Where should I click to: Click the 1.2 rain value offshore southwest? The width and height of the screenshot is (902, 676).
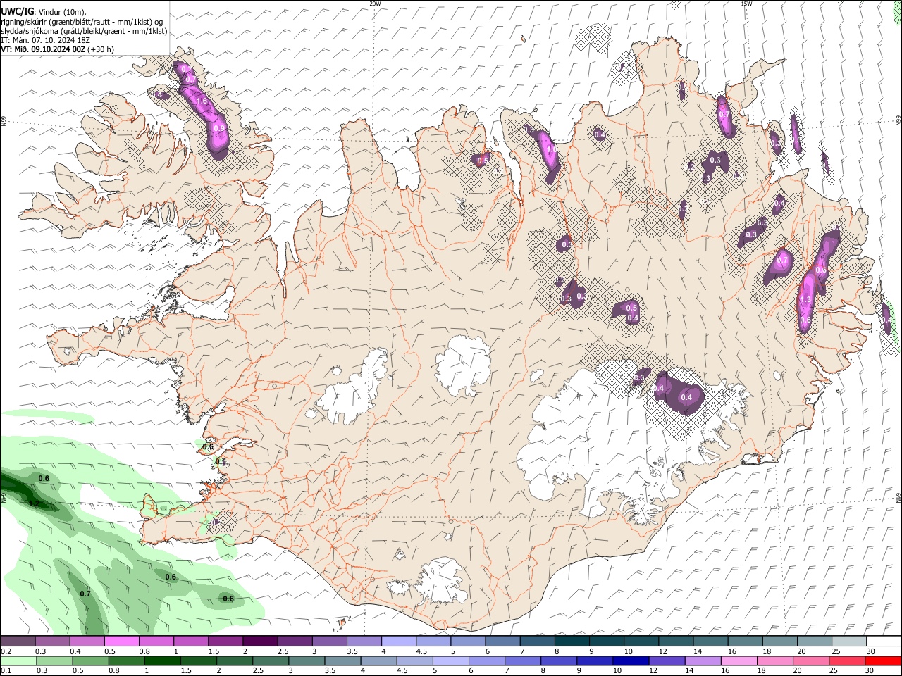pyautogui.click(x=33, y=504)
